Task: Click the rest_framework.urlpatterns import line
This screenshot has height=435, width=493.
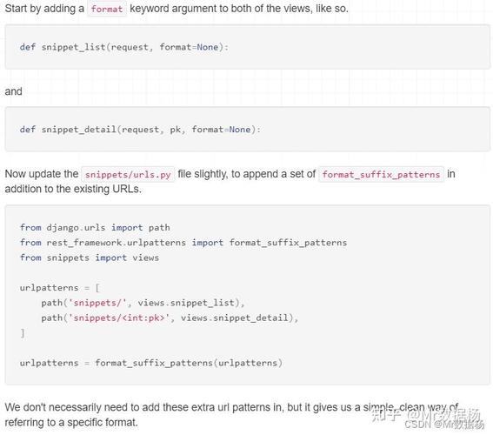Action: (x=183, y=243)
